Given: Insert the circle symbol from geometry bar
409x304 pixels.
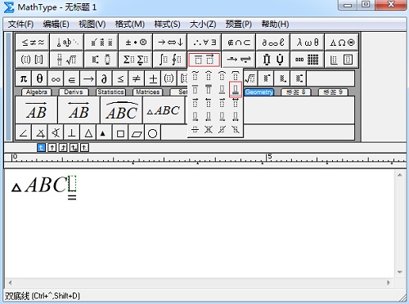Looking at the screenshot, I should (153, 133).
